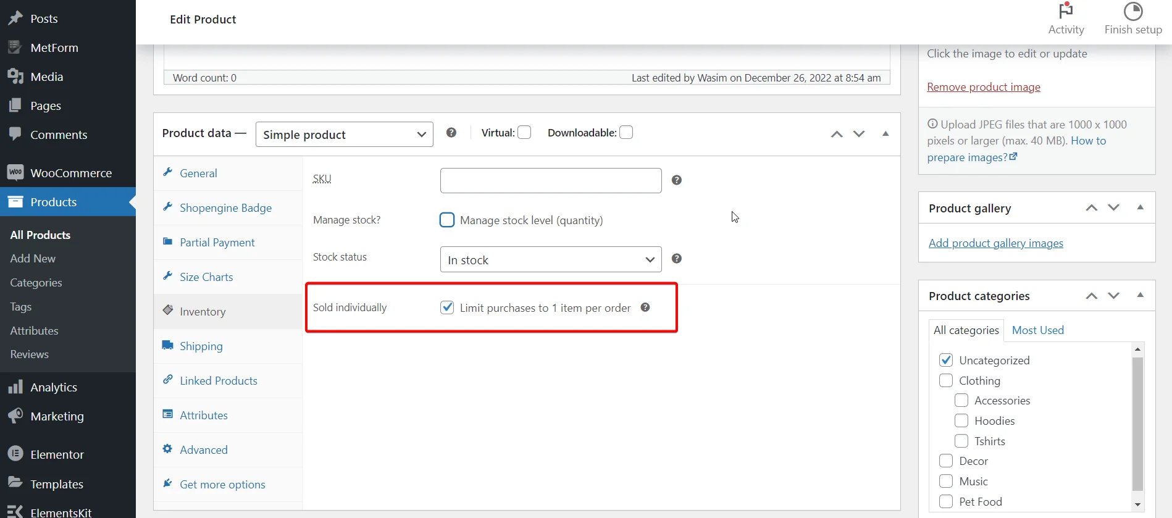Collapse the Product categories panel
Image resolution: width=1172 pixels, height=518 pixels.
(1141, 295)
